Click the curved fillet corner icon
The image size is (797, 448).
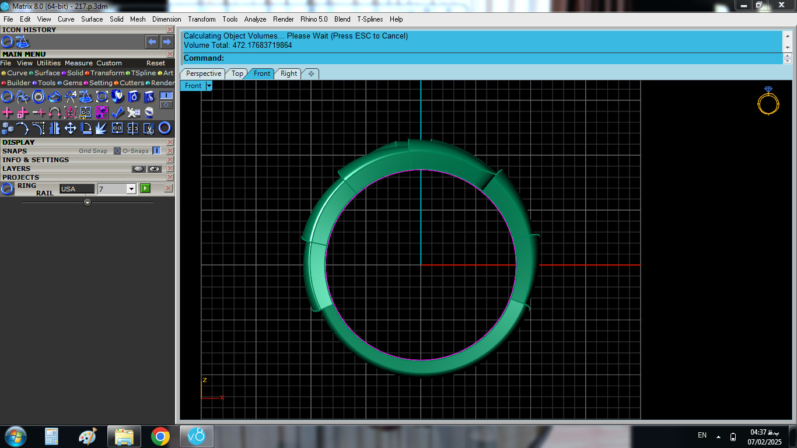(x=39, y=128)
